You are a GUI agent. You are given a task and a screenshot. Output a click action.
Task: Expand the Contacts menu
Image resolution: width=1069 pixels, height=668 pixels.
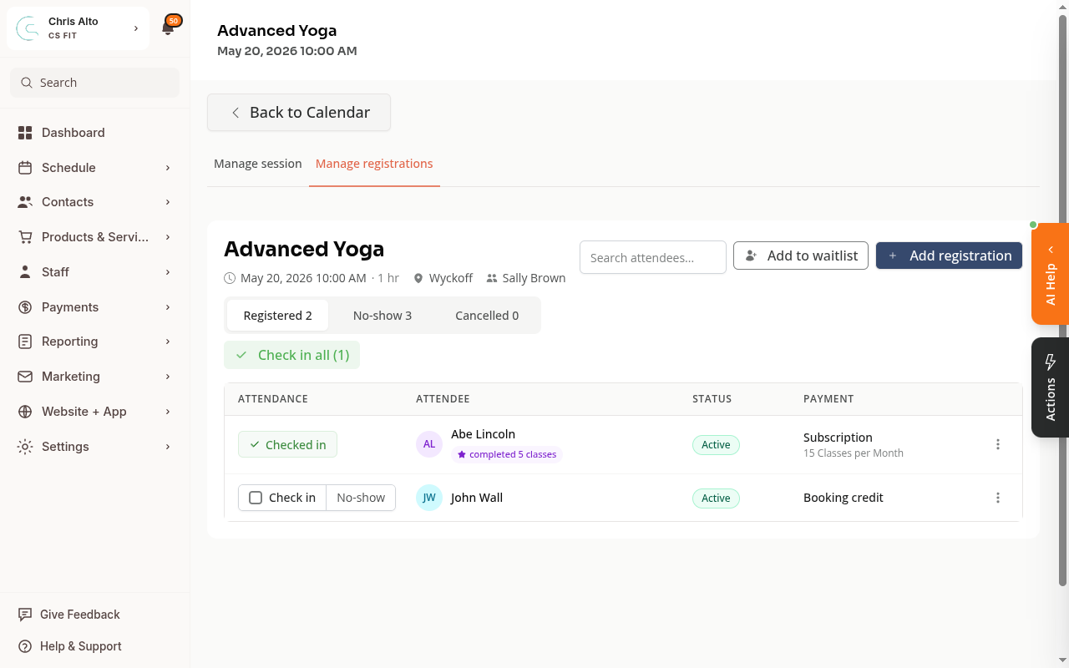click(x=168, y=202)
